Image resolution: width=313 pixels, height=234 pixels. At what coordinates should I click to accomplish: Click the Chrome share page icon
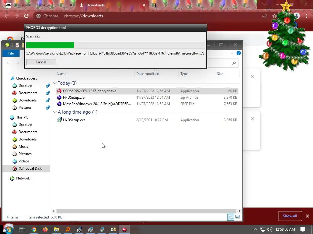[x=265, y=16]
